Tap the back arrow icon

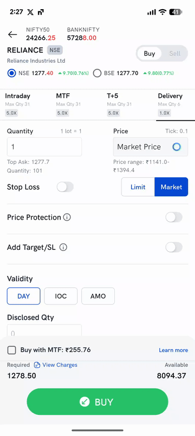tap(12, 35)
